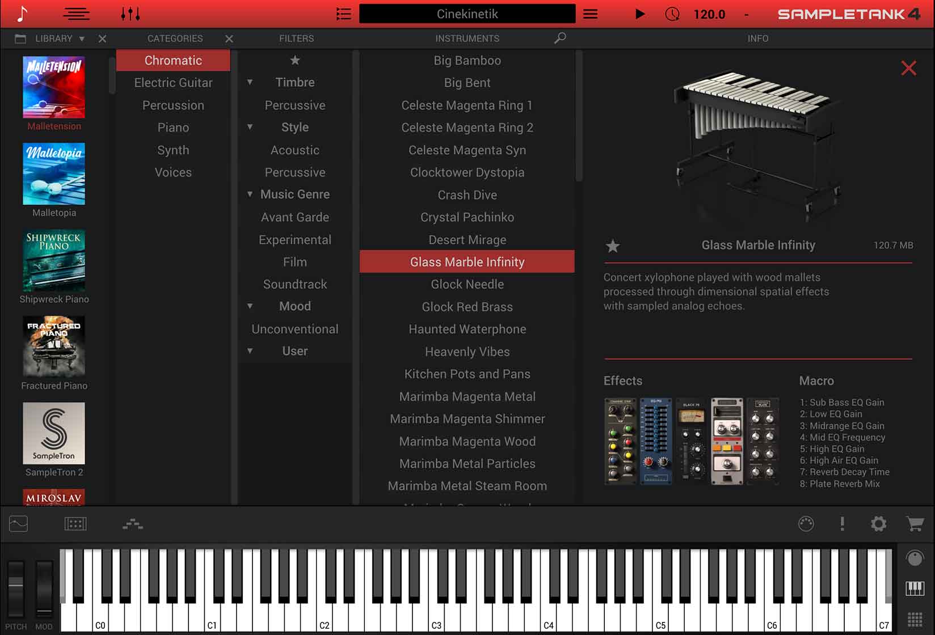Click the music note icon in top bar
935x635 pixels.
[x=22, y=14]
